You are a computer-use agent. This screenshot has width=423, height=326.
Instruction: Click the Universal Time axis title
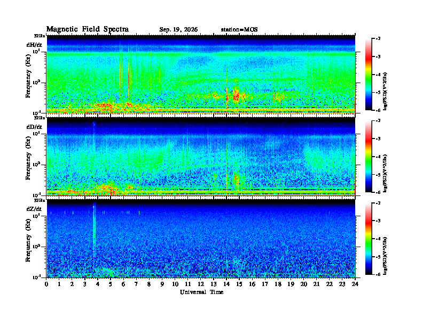(x=201, y=292)
